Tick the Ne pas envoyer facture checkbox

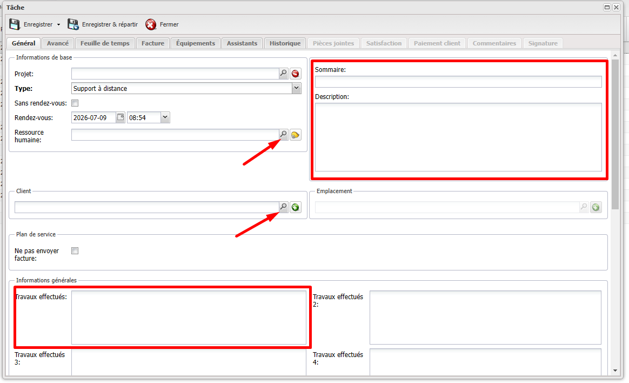click(x=75, y=251)
